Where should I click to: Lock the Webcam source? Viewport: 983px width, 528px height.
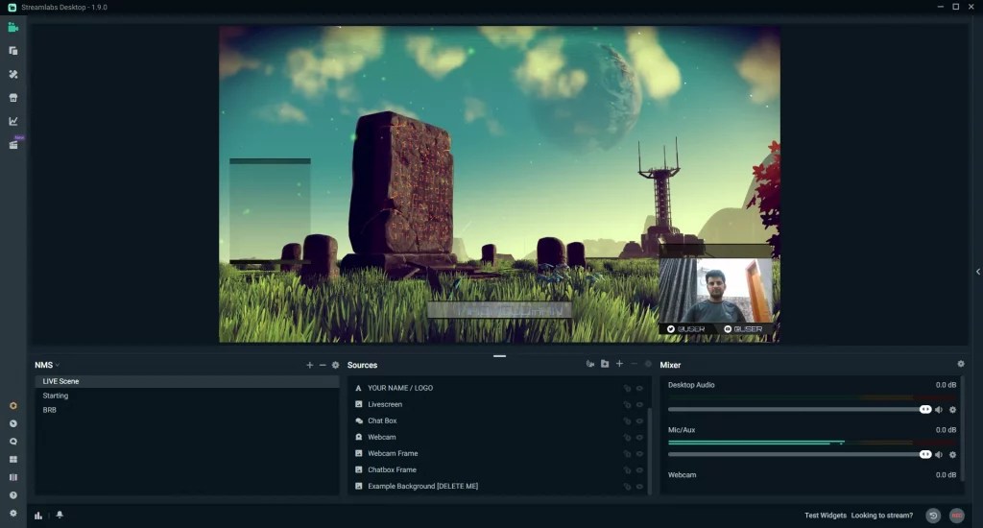pyautogui.click(x=627, y=437)
